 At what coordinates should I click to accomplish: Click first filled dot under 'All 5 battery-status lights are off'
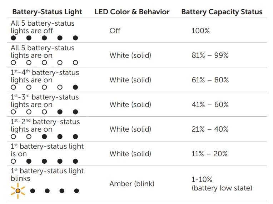click(x=14, y=38)
